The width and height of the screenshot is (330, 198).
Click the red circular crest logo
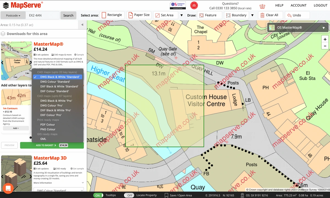pyautogui.click(x=194, y=5)
